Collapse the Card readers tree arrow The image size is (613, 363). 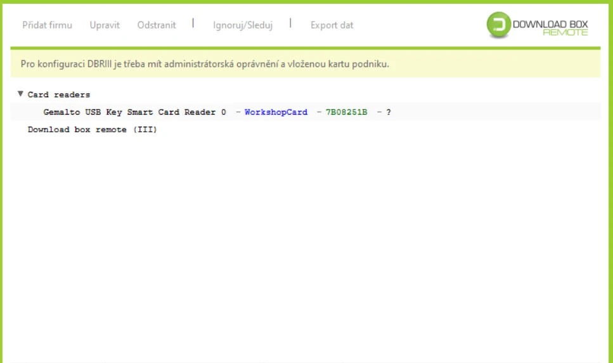[20, 94]
